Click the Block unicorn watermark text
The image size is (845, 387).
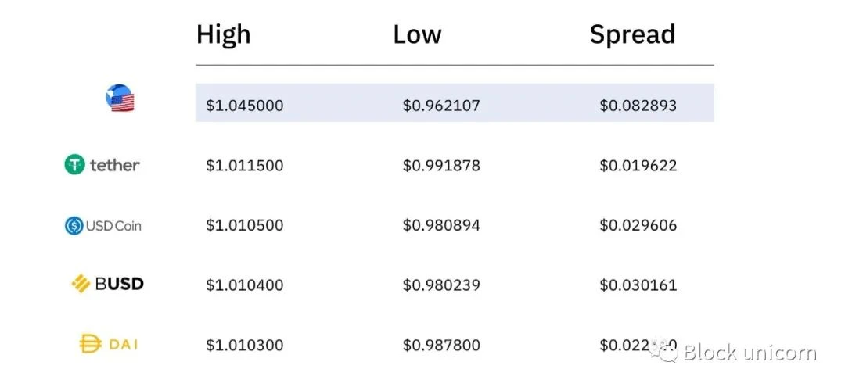tap(750, 353)
